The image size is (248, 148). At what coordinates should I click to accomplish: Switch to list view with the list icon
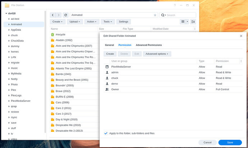coord(183,22)
